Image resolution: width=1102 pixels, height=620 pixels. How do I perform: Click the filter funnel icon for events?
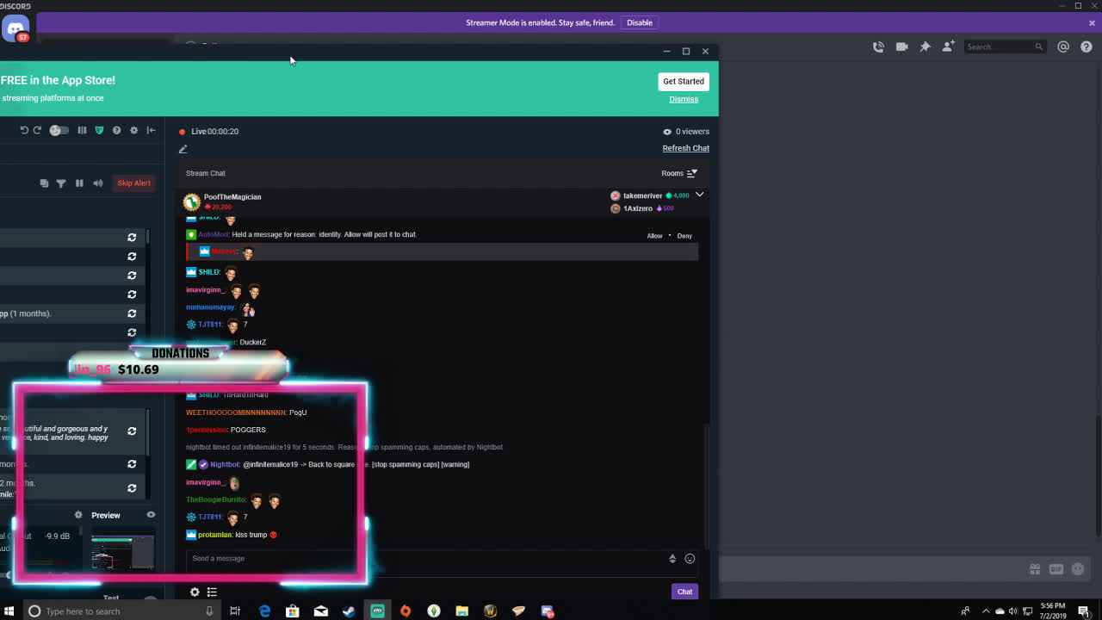click(61, 183)
